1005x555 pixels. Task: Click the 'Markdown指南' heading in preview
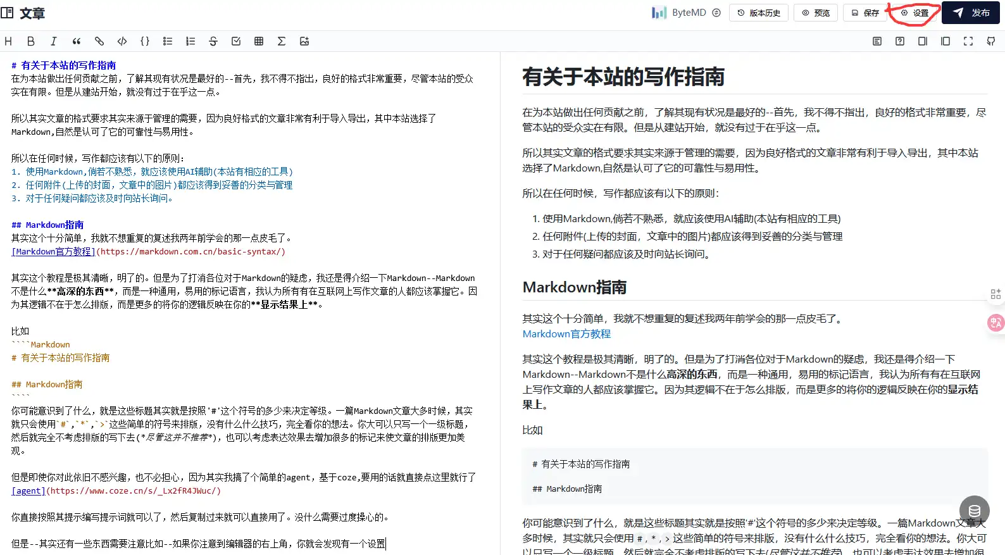[575, 287]
